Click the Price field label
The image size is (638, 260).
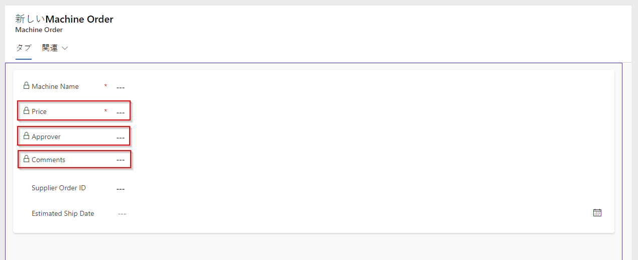point(39,111)
